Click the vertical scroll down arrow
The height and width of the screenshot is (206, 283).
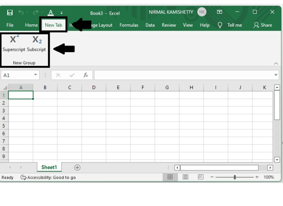(x=277, y=160)
